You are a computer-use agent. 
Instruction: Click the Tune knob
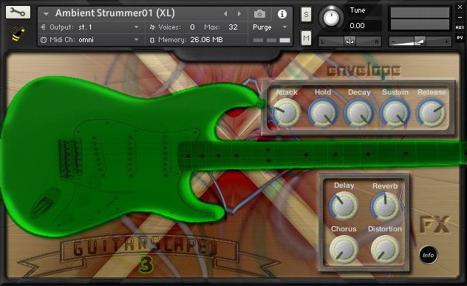click(331, 18)
